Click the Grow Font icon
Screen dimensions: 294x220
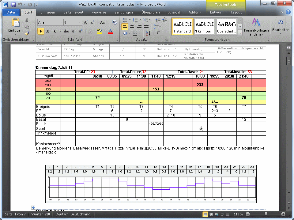click(x=86, y=22)
